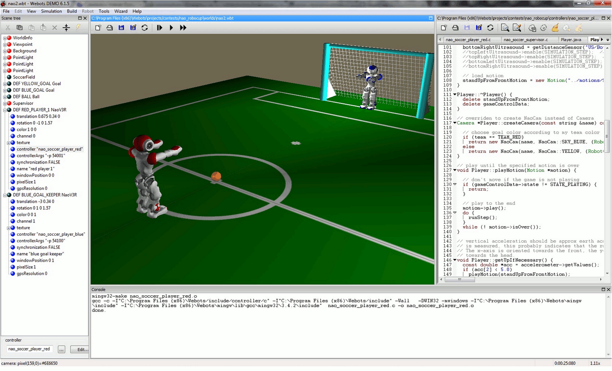Run the simulation in real time

tap(171, 28)
